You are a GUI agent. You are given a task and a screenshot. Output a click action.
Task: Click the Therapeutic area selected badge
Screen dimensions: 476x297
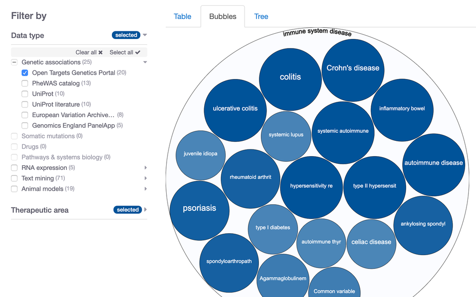pyautogui.click(x=128, y=209)
